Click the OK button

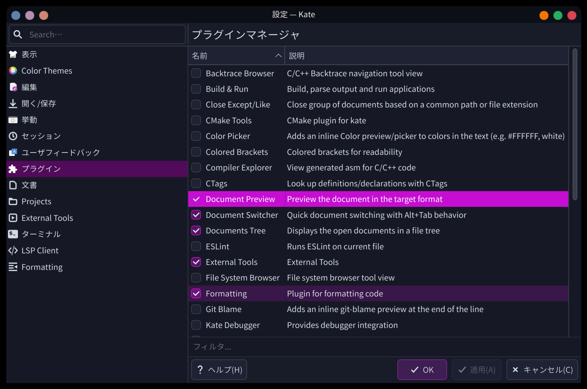[422, 370]
